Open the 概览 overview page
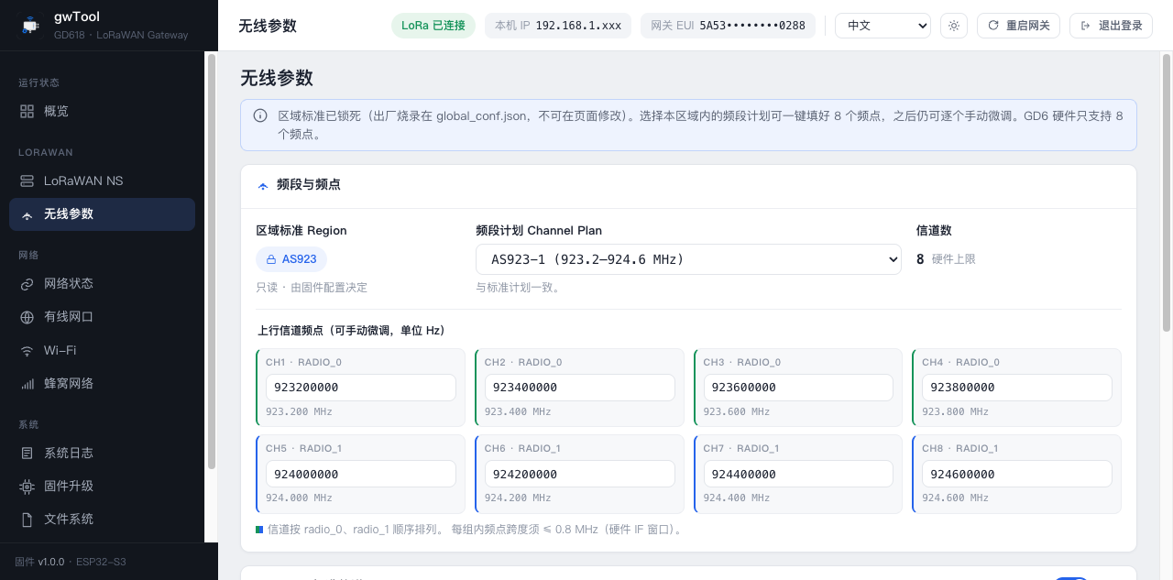1173x580 pixels. tap(102, 111)
